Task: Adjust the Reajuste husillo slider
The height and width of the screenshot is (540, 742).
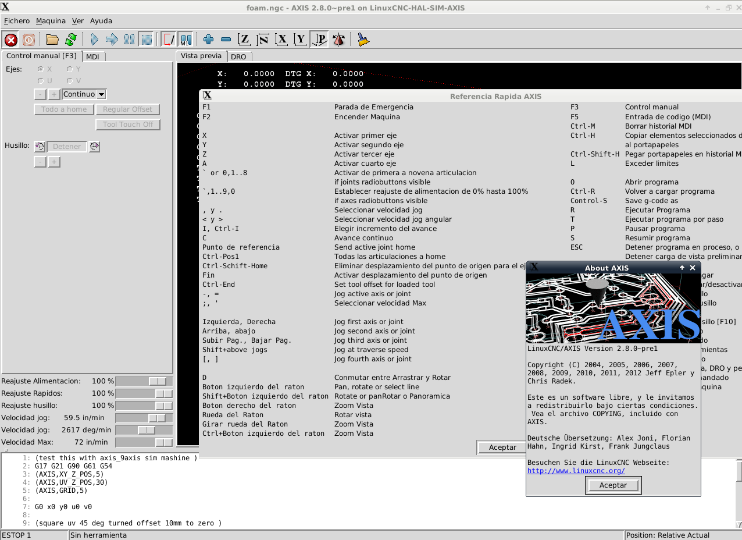Action: click(x=144, y=406)
